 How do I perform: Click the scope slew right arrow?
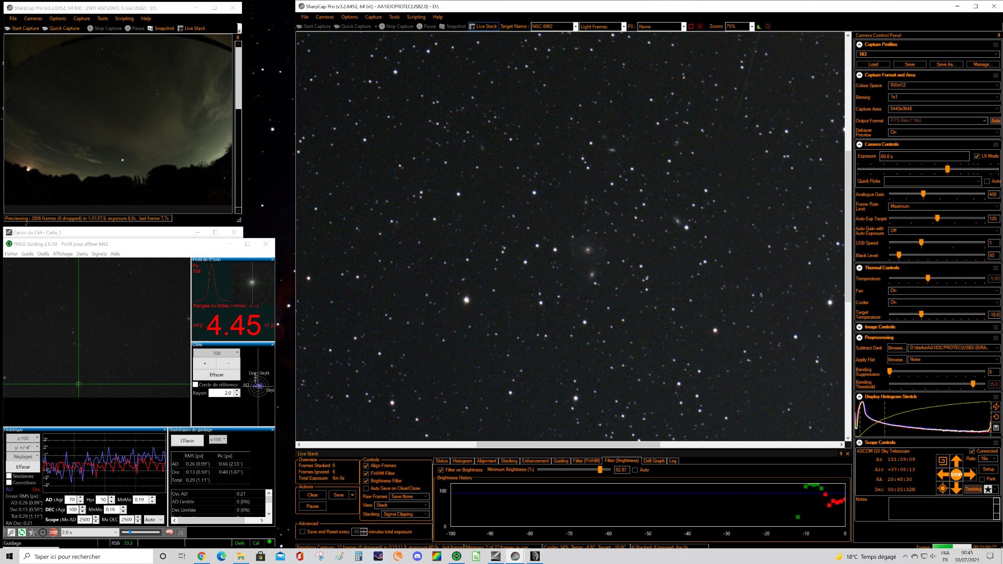970,474
